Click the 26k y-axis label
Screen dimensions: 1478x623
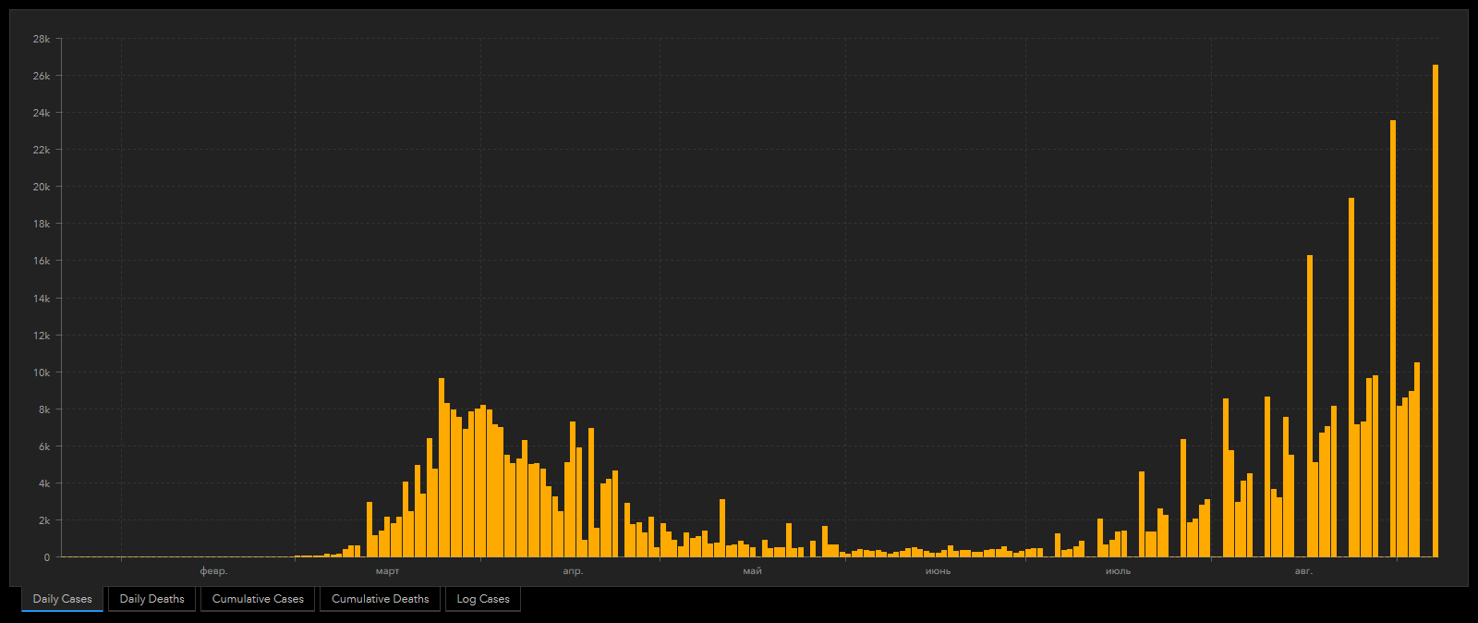tap(42, 76)
